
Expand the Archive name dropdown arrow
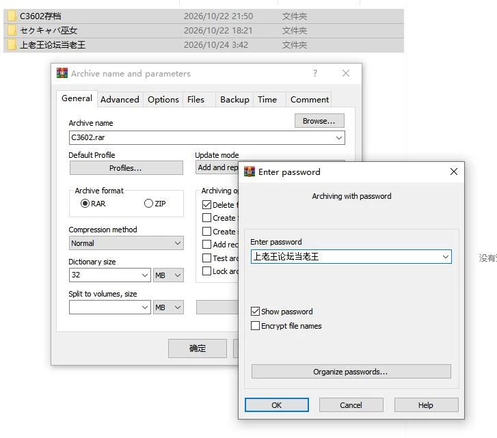coord(339,138)
